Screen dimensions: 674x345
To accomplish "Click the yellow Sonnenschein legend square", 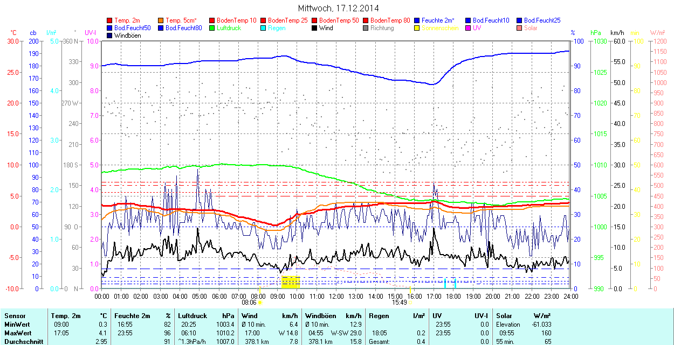I will 417,28.
